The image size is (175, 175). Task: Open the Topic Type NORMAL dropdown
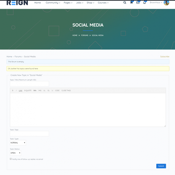pos(18,143)
